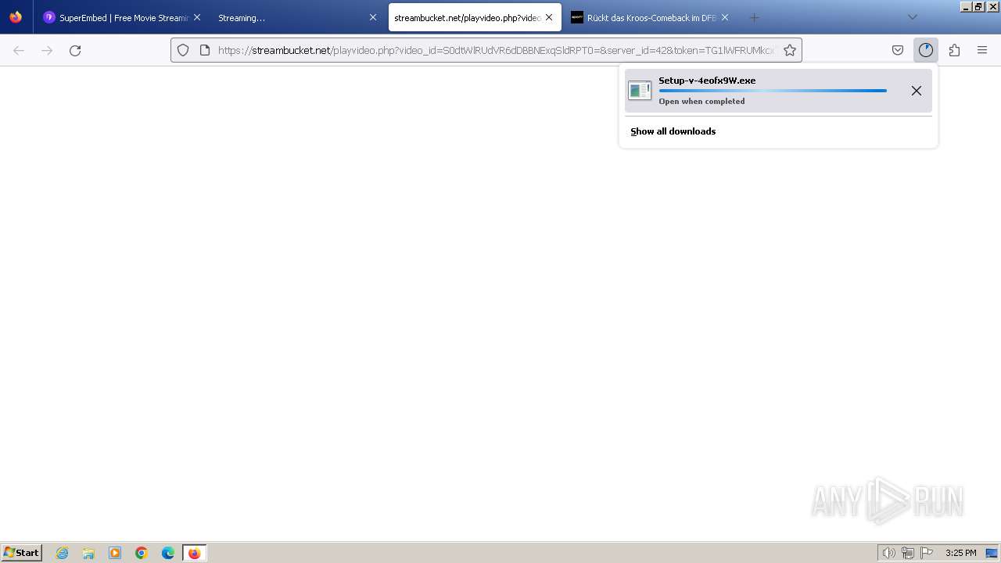
Task: Click the 3:25 PM clock
Action: [x=960, y=553]
